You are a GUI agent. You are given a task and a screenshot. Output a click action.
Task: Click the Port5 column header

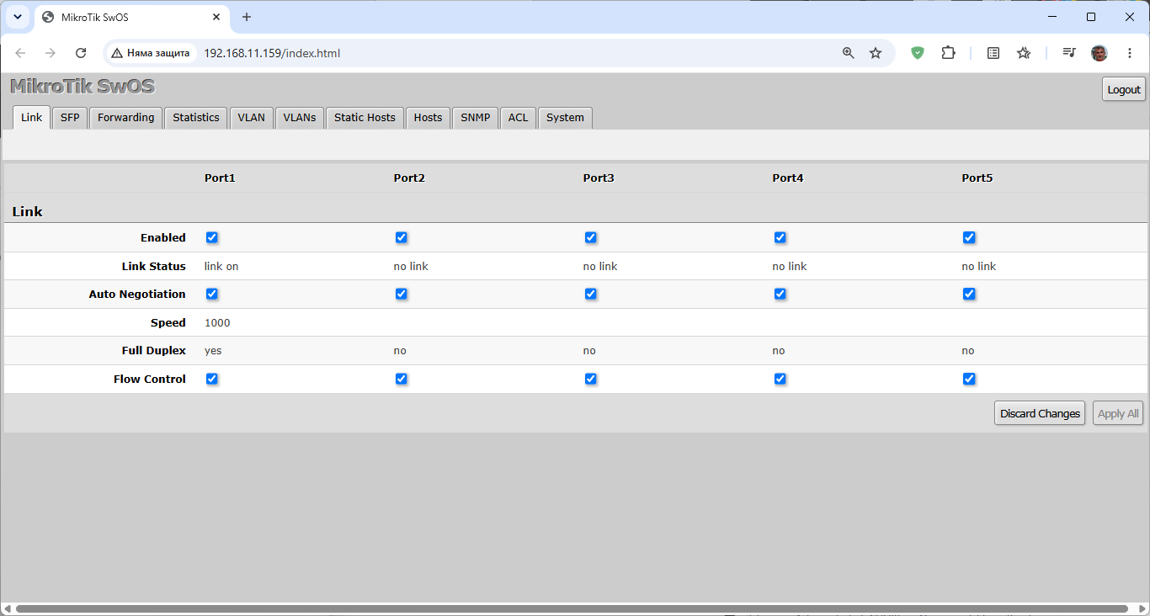click(x=977, y=178)
